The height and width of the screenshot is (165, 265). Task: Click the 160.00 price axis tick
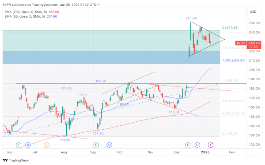point(254,107)
